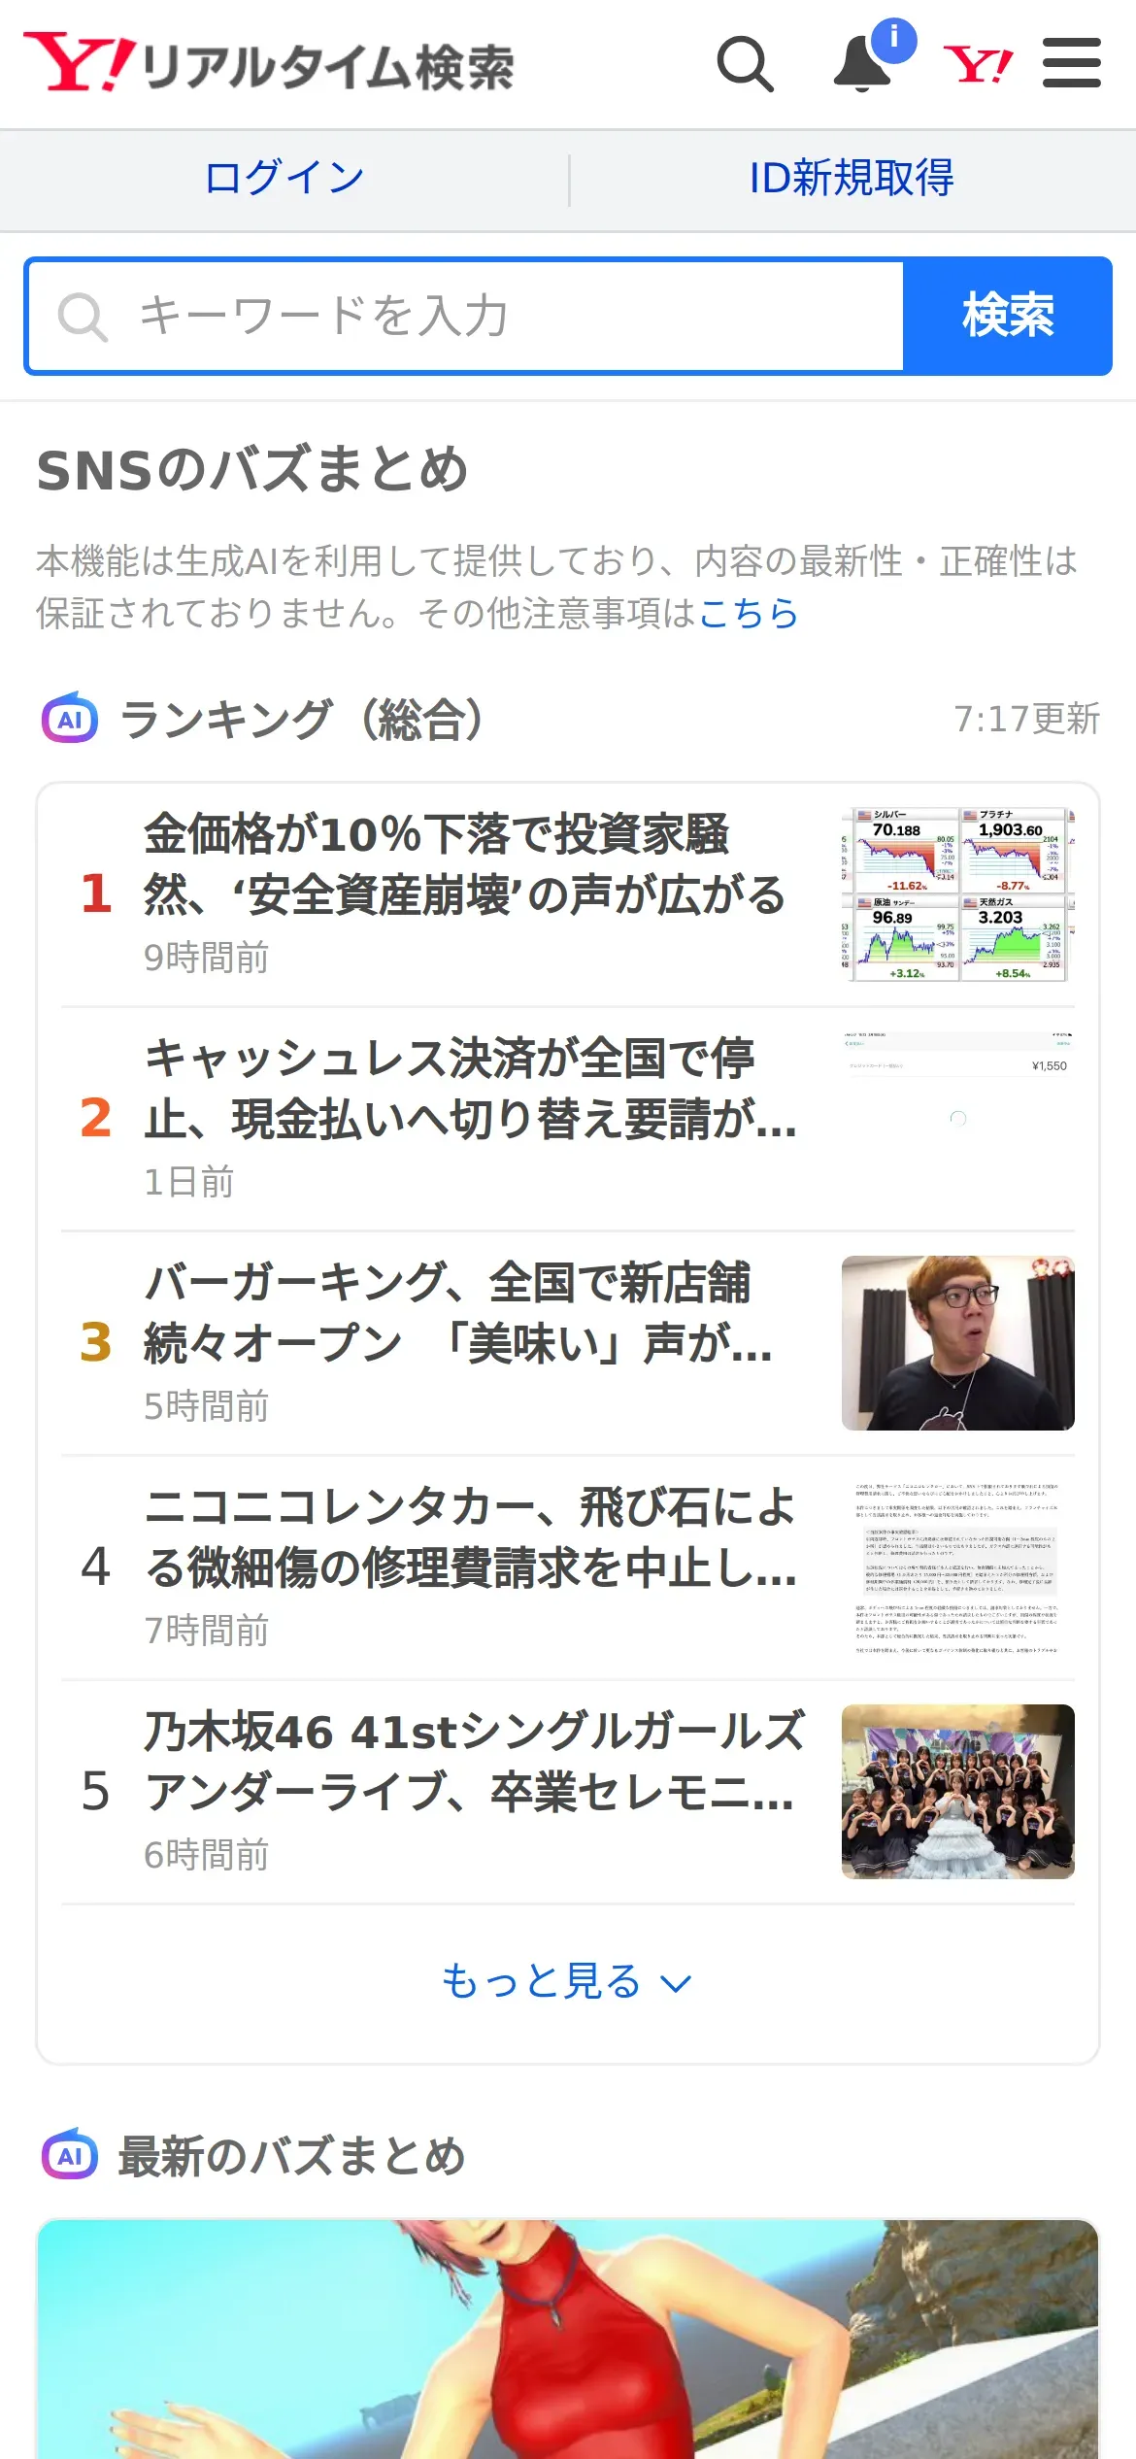
Task: Open the 乃木坂46 group photo thumbnail
Action: [958, 1792]
